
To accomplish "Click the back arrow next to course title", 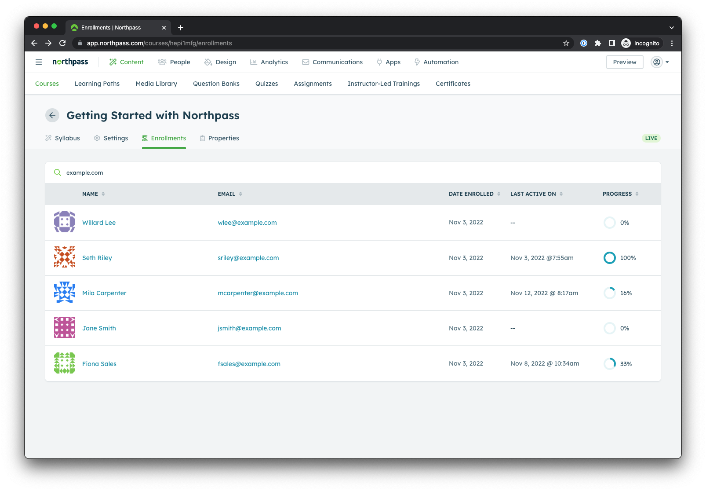I will click(52, 115).
